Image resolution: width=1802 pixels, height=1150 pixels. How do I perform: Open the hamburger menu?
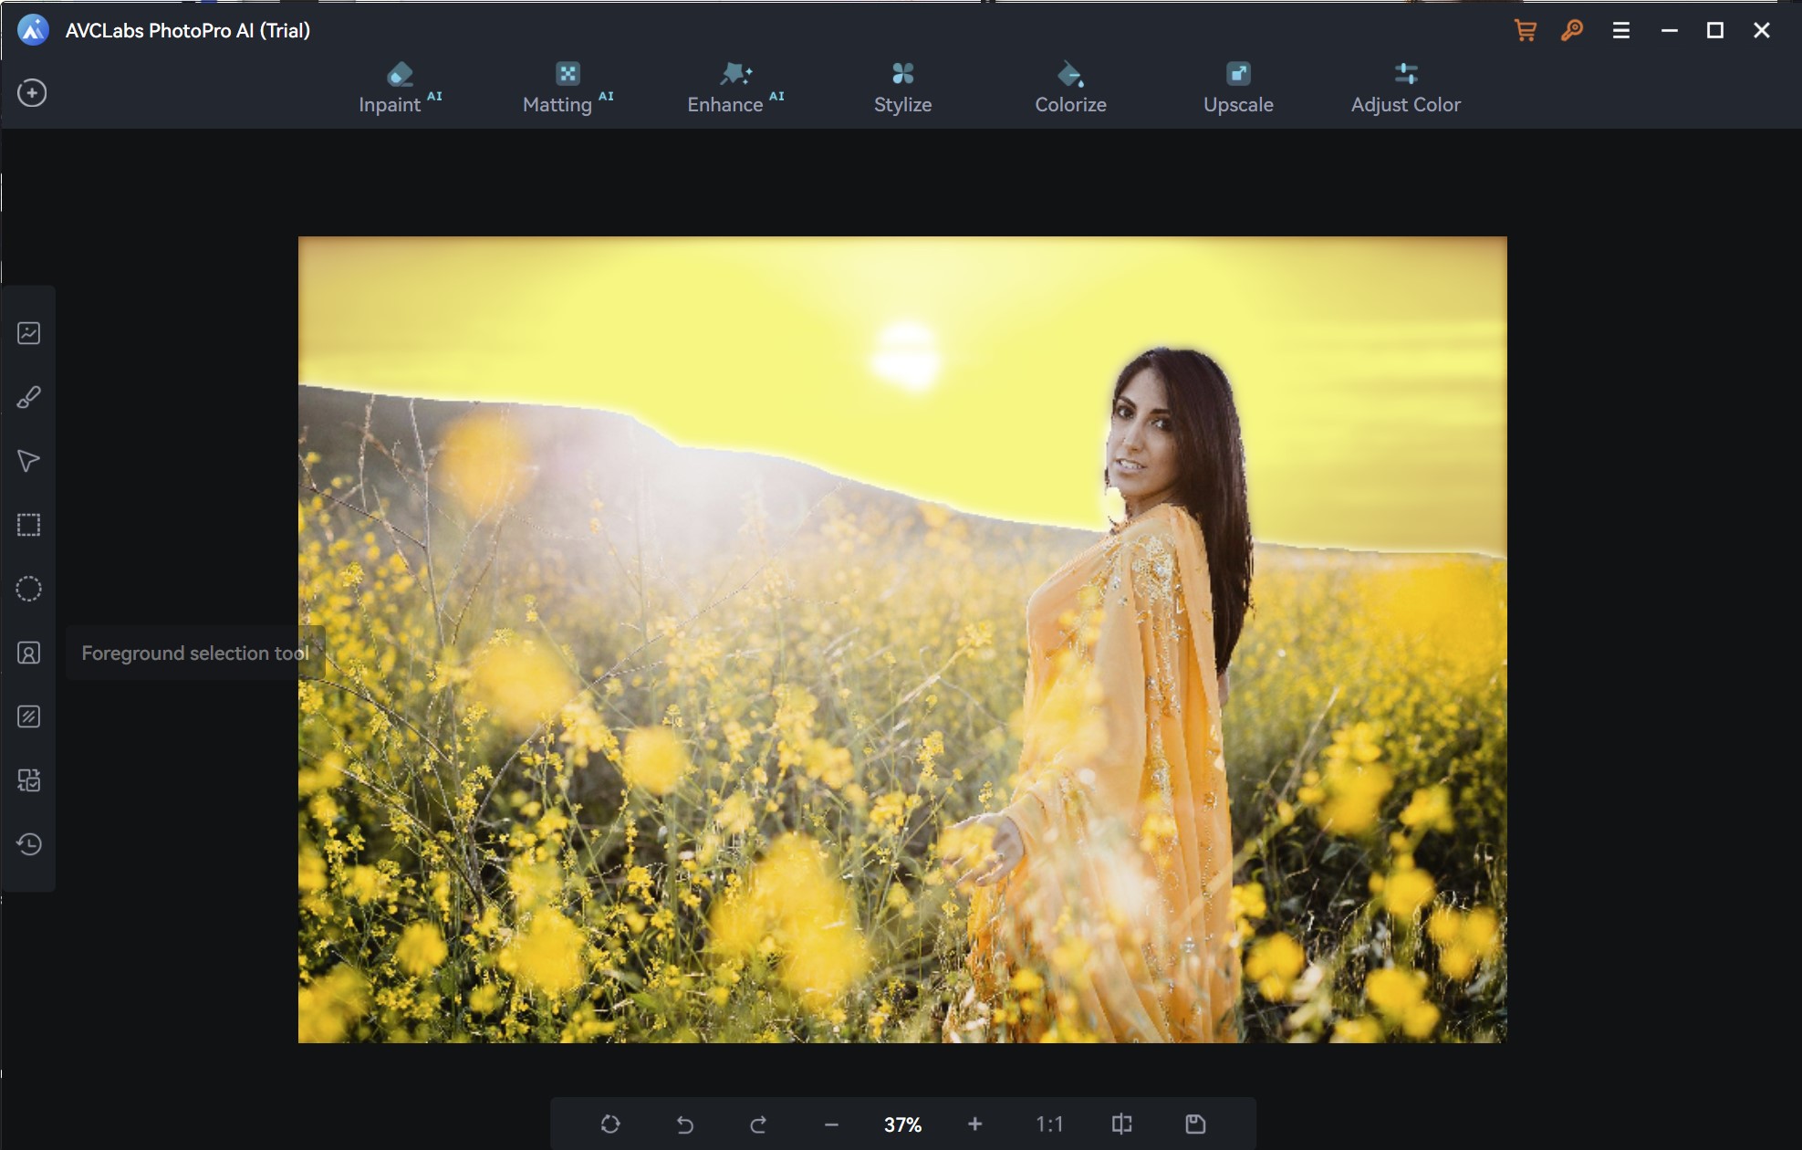tap(1621, 30)
